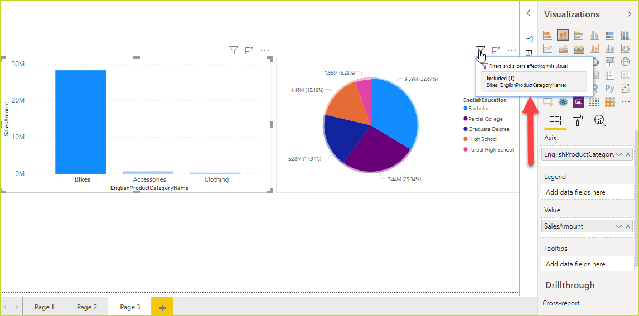This screenshot has width=639, height=316.
Task: Switch to Page 2
Action: 87,307
